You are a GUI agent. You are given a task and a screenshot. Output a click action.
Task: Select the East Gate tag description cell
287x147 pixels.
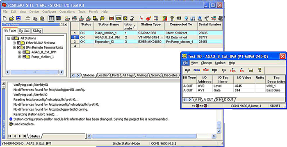click(x=276, y=90)
